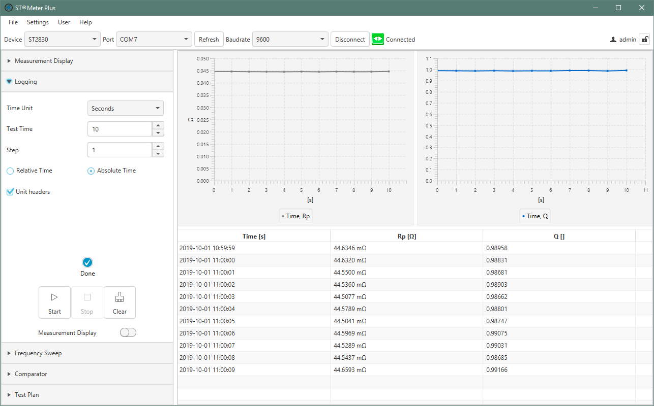This screenshot has height=406, width=654.
Task: Increase Test Time with up arrow
Action: click(x=158, y=125)
